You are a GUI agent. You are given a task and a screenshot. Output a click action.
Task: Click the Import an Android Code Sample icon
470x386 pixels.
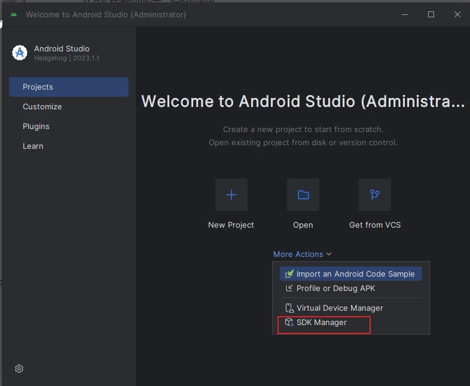[x=289, y=274]
